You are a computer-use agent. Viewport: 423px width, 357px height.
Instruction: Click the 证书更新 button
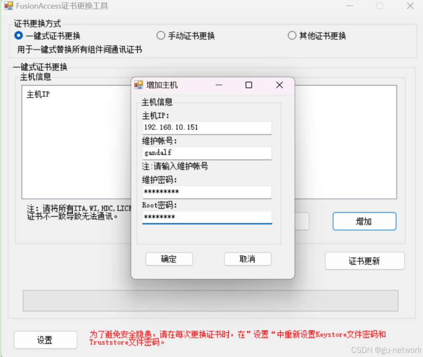click(365, 261)
